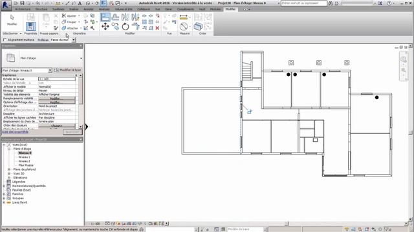
Task: Select the Légendes tree item
Action: click(x=19, y=182)
